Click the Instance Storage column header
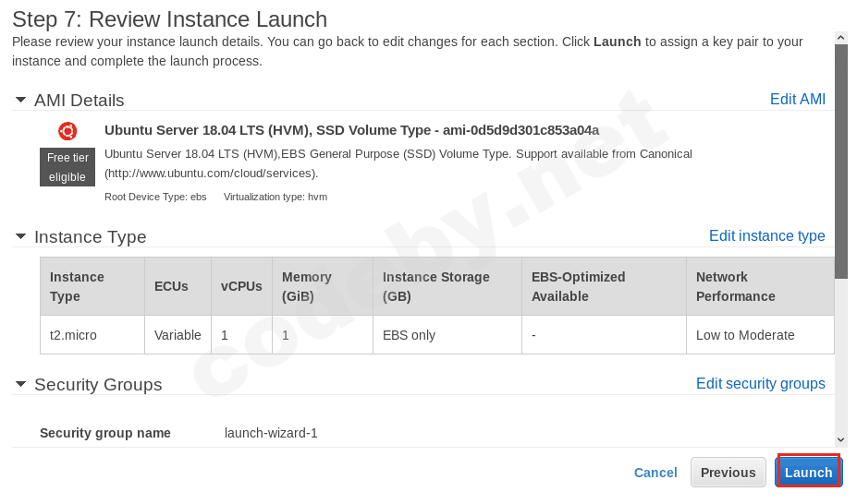Image resolution: width=857 pixels, height=504 pixels. click(x=436, y=286)
